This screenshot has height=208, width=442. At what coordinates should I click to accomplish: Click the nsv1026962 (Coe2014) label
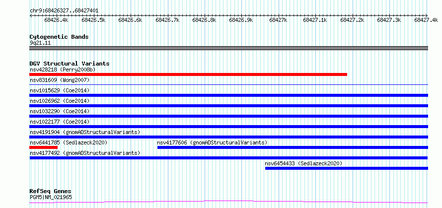(x=60, y=101)
